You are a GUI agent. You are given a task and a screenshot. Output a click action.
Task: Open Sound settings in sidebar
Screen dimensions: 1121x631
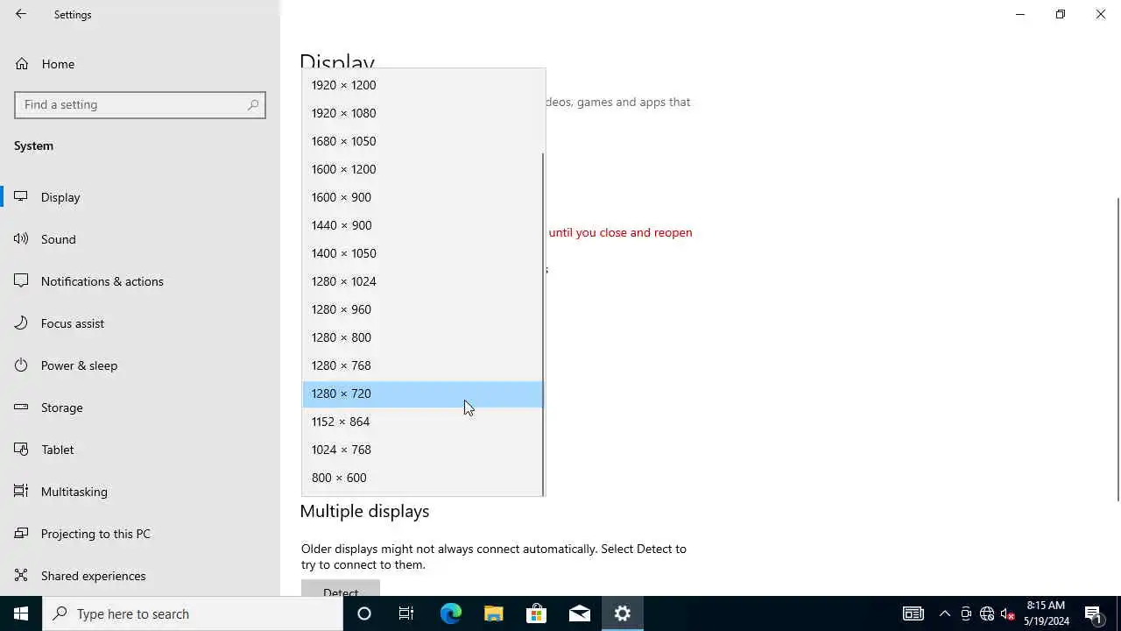(140, 239)
